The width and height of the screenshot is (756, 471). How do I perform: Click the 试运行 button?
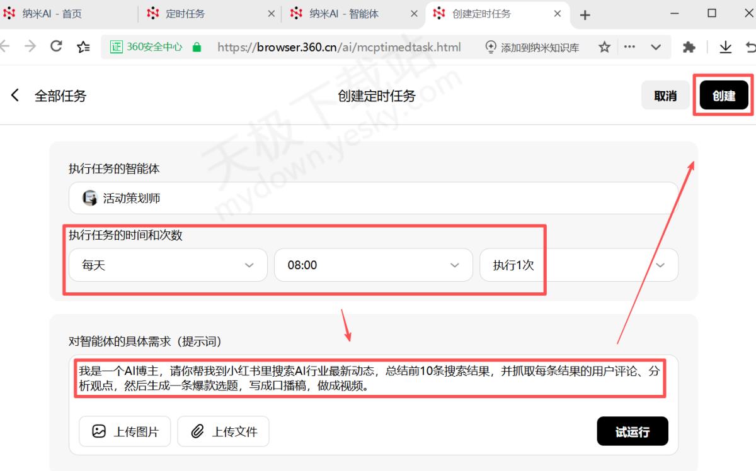tap(632, 431)
